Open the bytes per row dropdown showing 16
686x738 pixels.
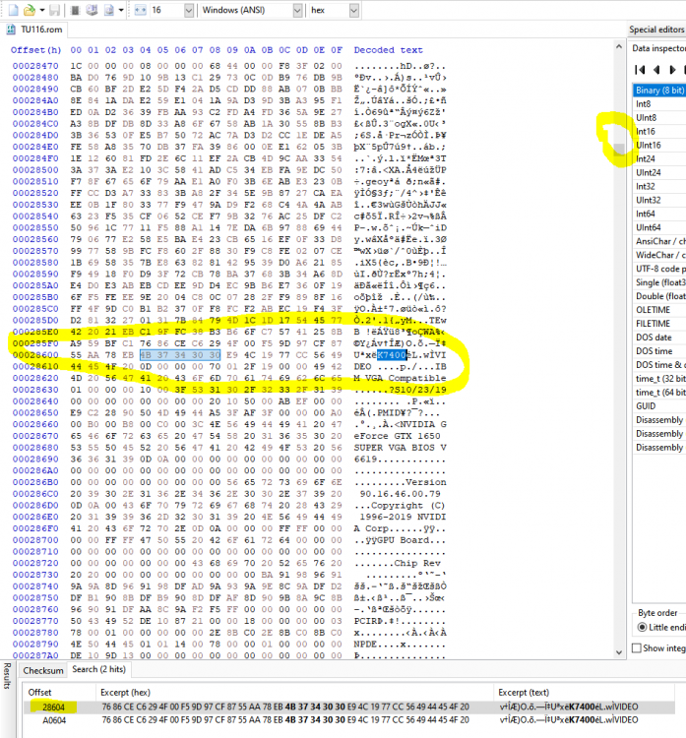(x=188, y=10)
